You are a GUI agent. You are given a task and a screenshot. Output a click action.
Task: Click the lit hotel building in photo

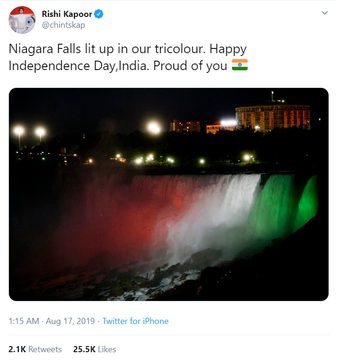[x=273, y=118]
